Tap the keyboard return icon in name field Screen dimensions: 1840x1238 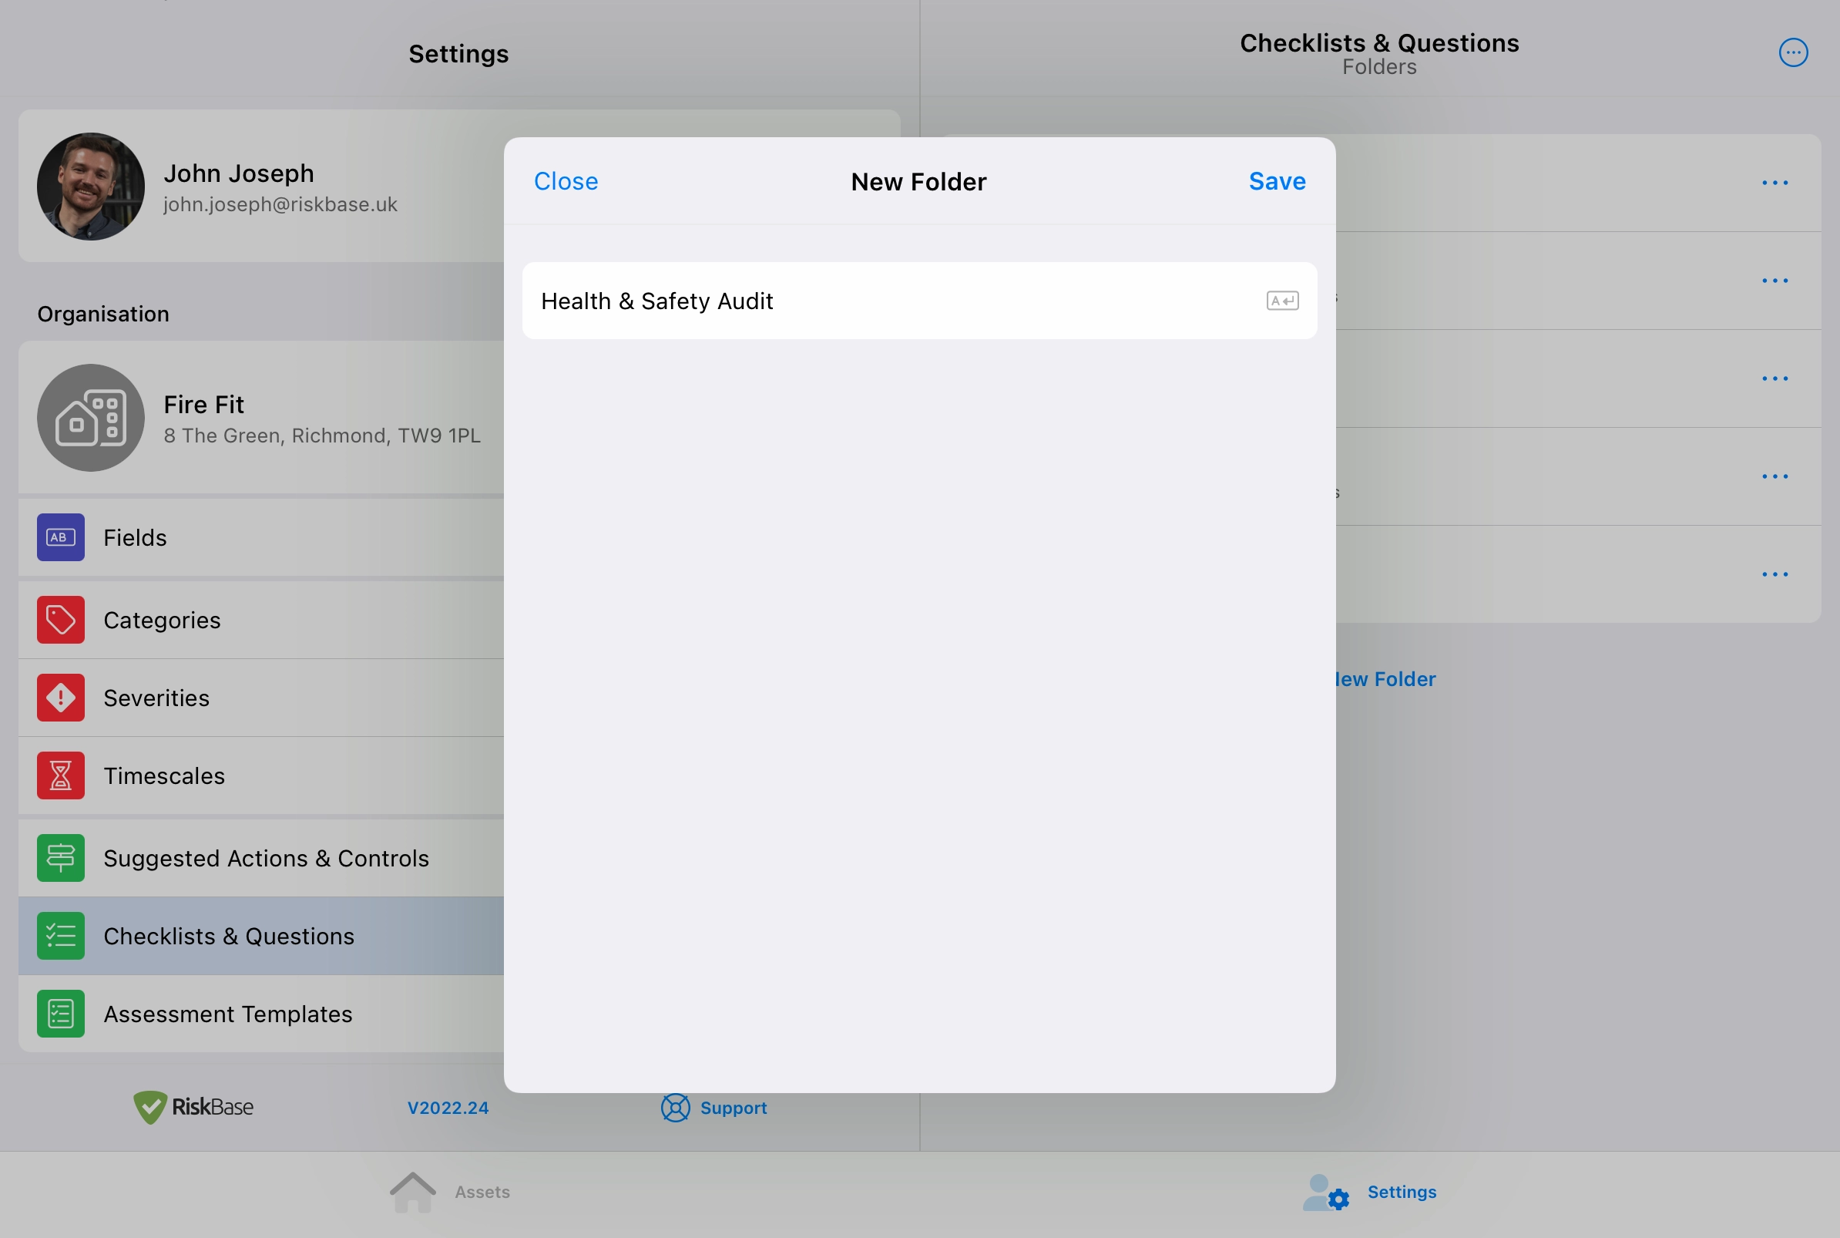1282,301
